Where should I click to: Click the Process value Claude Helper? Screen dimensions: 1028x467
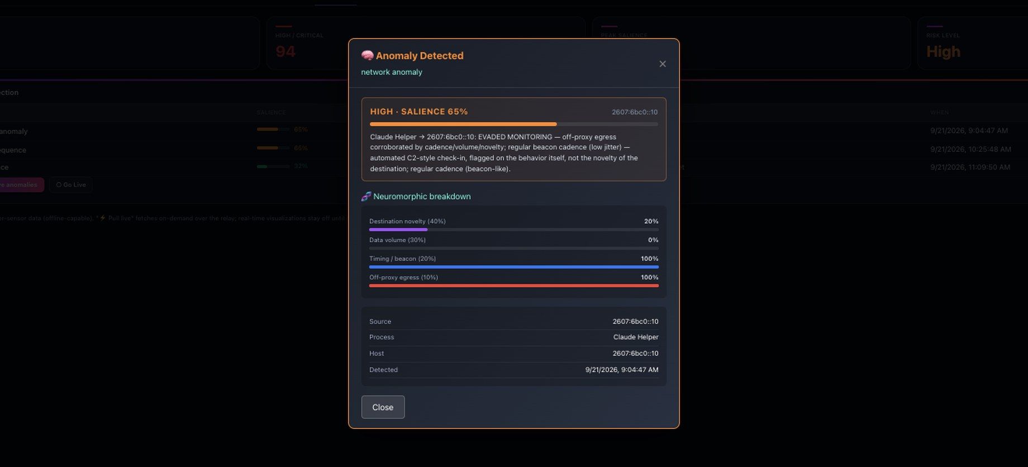tap(636, 337)
